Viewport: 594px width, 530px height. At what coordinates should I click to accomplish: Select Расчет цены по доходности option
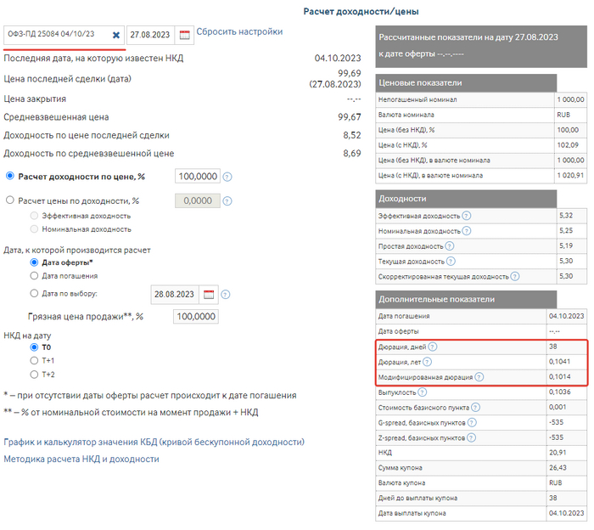pyautogui.click(x=10, y=201)
